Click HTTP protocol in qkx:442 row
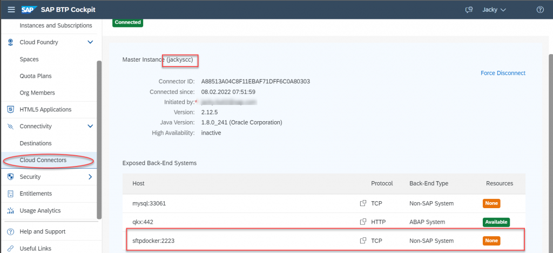The width and height of the screenshot is (553, 253). [x=379, y=222]
